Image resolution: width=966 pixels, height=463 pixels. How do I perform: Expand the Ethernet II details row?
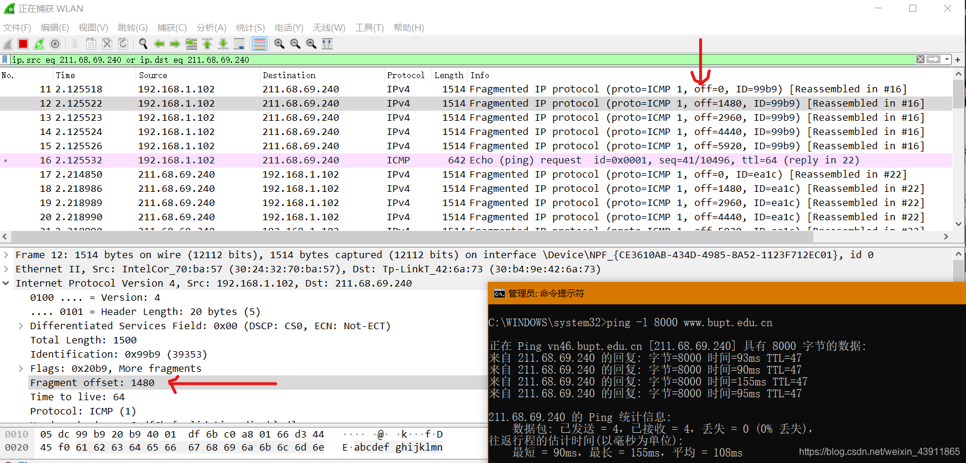coord(6,269)
